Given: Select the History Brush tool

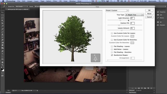Looking at the screenshot, I should pyautogui.click(x=2, y=37).
